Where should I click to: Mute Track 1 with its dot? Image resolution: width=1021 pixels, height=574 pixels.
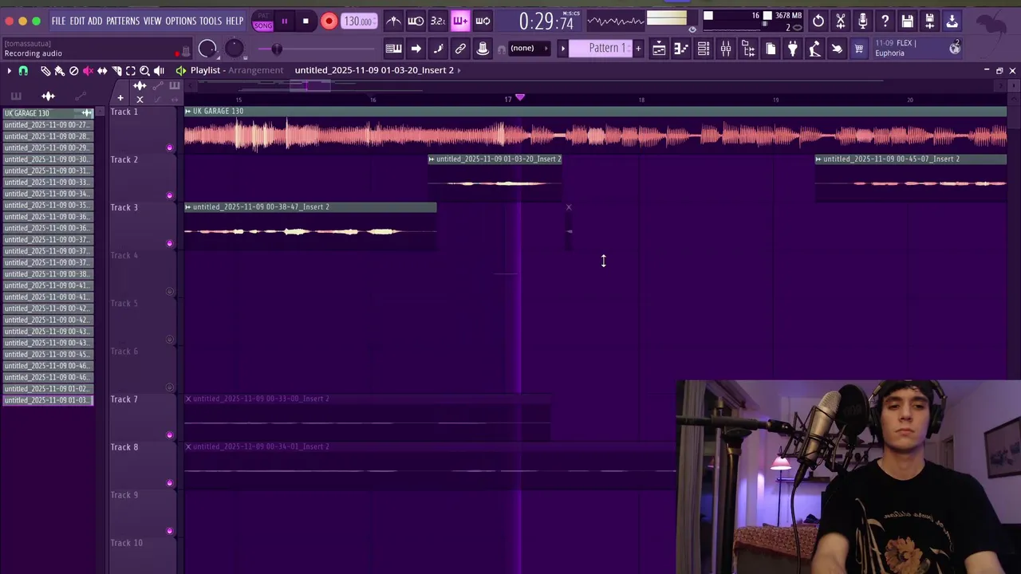169,147
